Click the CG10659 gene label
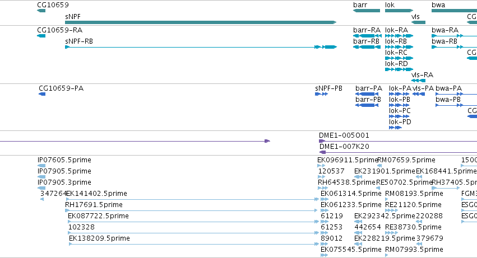This screenshot has width=477, height=258. tap(53, 5)
